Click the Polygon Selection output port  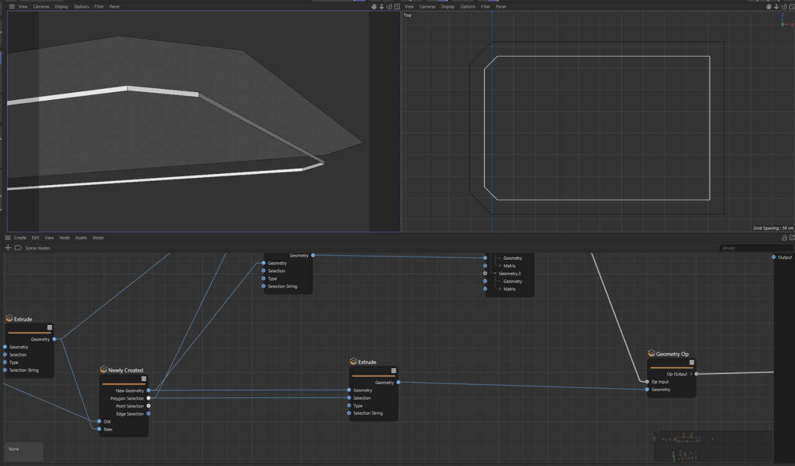148,398
